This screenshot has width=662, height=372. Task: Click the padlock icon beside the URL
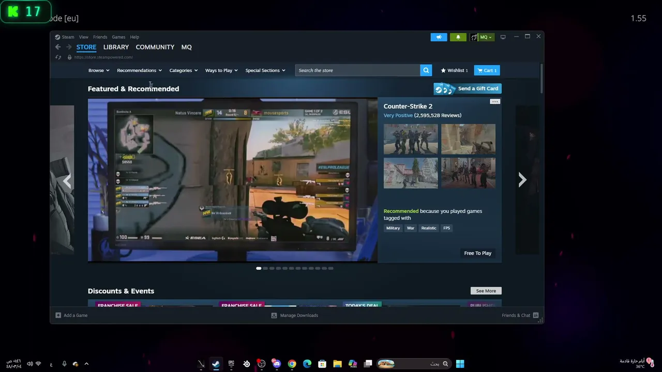(x=69, y=57)
